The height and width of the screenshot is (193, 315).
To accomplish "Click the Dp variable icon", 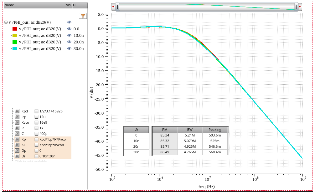I will coord(17,151).
